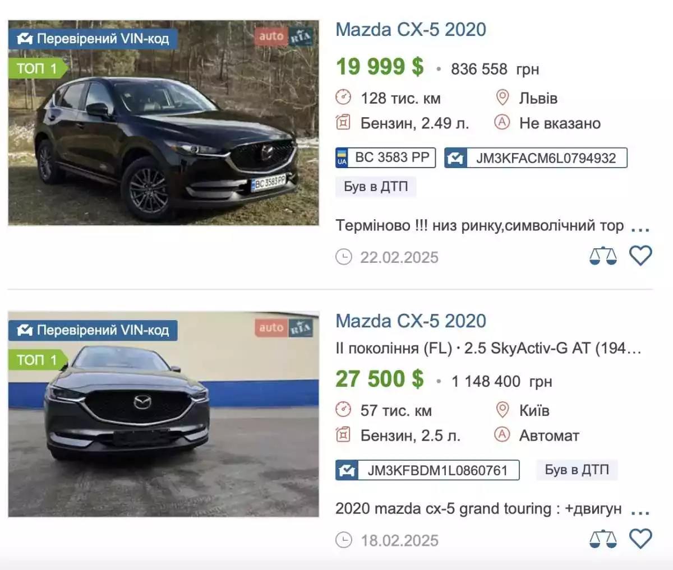Image resolution: width=673 pixels, height=570 pixels.
Task: Click the VIN badge JM3KFACM6L0794932
Action: coord(536,158)
